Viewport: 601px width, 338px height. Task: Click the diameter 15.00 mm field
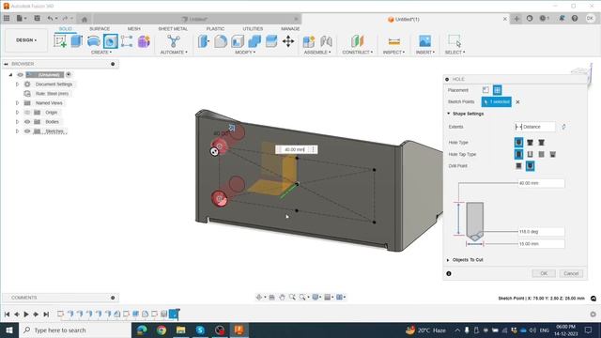point(541,244)
